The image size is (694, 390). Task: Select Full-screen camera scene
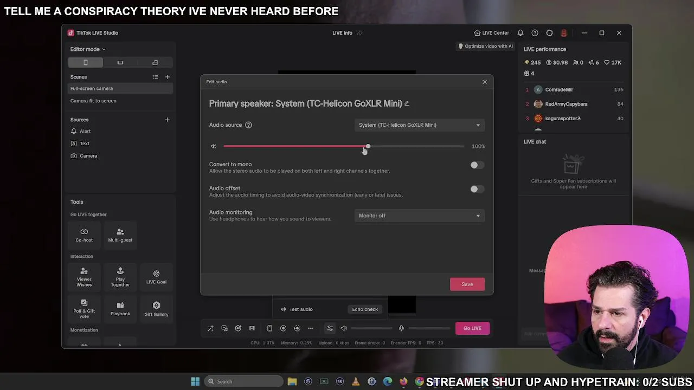120,88
